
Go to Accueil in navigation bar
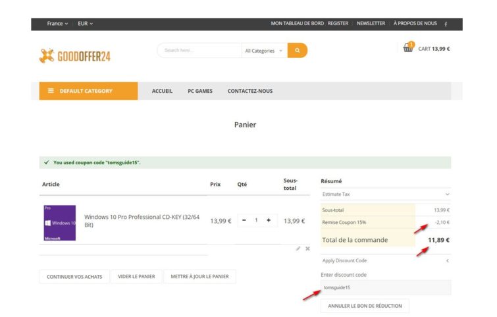(x=162, y=91)
